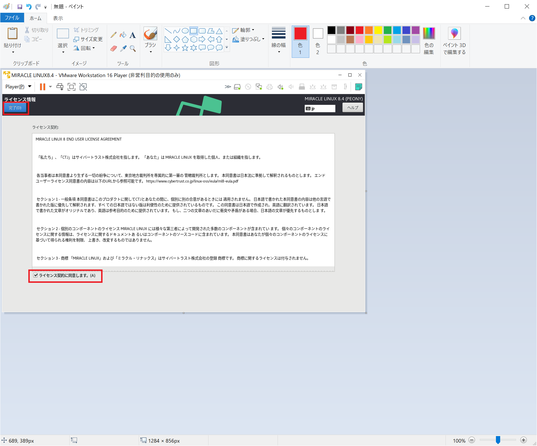
Task: Click VMware Unity mode icon
Action: pyautogui.click(x=83, y=87)
